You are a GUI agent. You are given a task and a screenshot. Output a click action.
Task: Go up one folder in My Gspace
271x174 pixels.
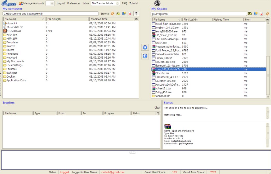pos(250,14)
